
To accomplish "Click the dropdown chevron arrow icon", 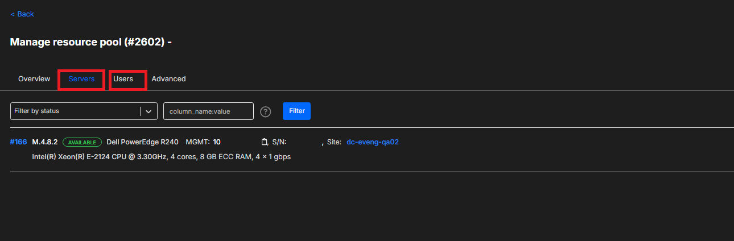I will [149, 111].
